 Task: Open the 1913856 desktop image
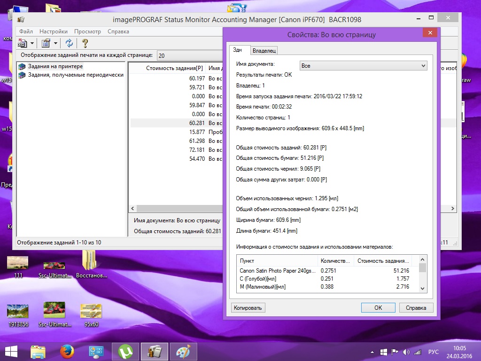coord(18,315)
